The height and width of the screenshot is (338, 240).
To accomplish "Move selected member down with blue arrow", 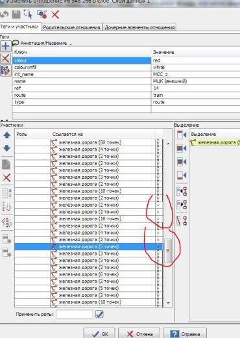I will click(7, 148).
